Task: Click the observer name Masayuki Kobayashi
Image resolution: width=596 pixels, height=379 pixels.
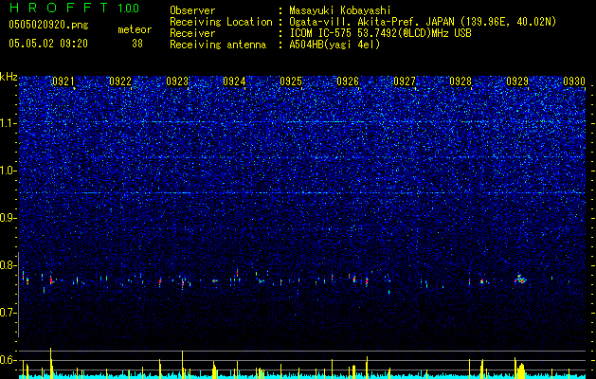Action: [340, 11]
